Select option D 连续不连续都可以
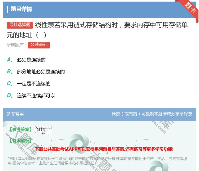This screenshot has width=199, height=171. [31, 96]
